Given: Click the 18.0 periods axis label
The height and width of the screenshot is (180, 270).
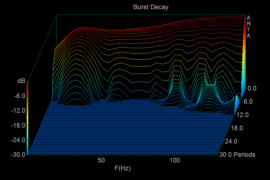Looking at the screenshot, I should pyautogui.click(x=238, y=128).
